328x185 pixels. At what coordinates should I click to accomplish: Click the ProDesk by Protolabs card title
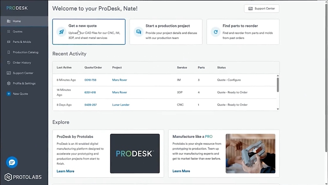[75, 136]
